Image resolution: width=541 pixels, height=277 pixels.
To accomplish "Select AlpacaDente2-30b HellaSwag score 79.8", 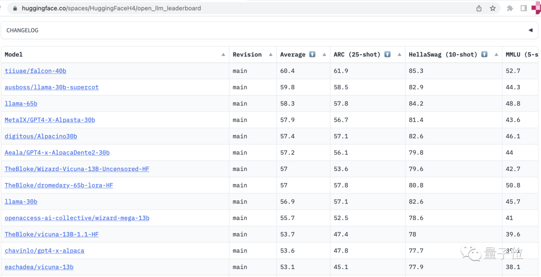I will pyautogui.click(x=416, y=152).
